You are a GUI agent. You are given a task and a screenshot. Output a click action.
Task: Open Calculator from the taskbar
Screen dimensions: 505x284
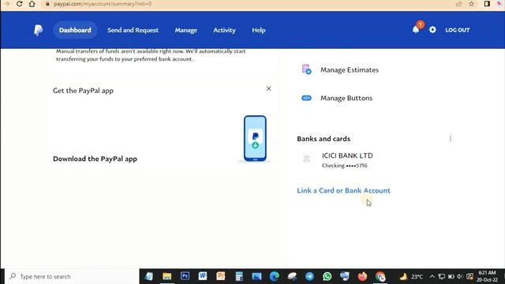pyautogui.click(x=239, y=276)
